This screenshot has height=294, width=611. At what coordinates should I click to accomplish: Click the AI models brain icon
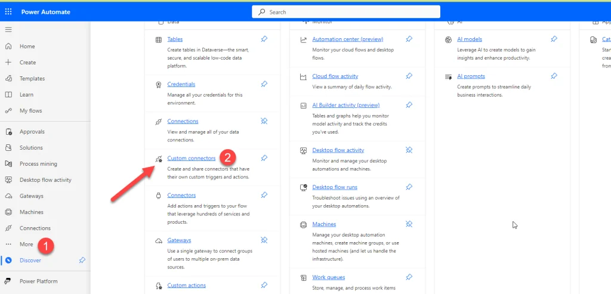coord(449,40)
